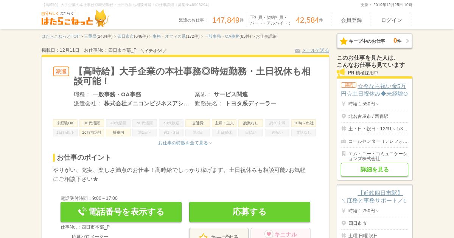Click the greyed 土日祝休 feature tag

coord(224,133)
